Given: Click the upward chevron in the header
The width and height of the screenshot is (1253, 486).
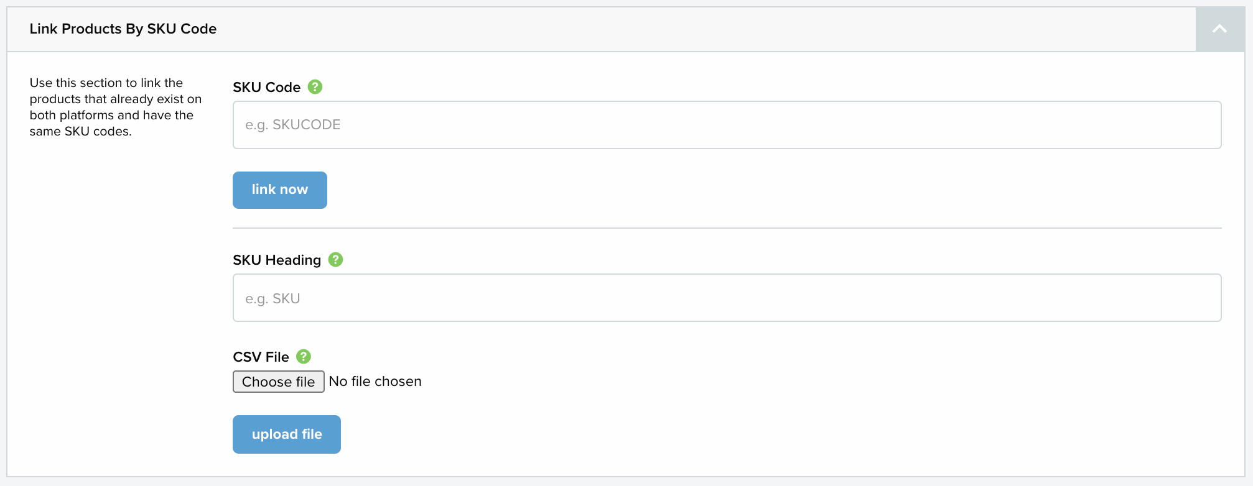Looking at the screenshot, I should coord(1219,29).
